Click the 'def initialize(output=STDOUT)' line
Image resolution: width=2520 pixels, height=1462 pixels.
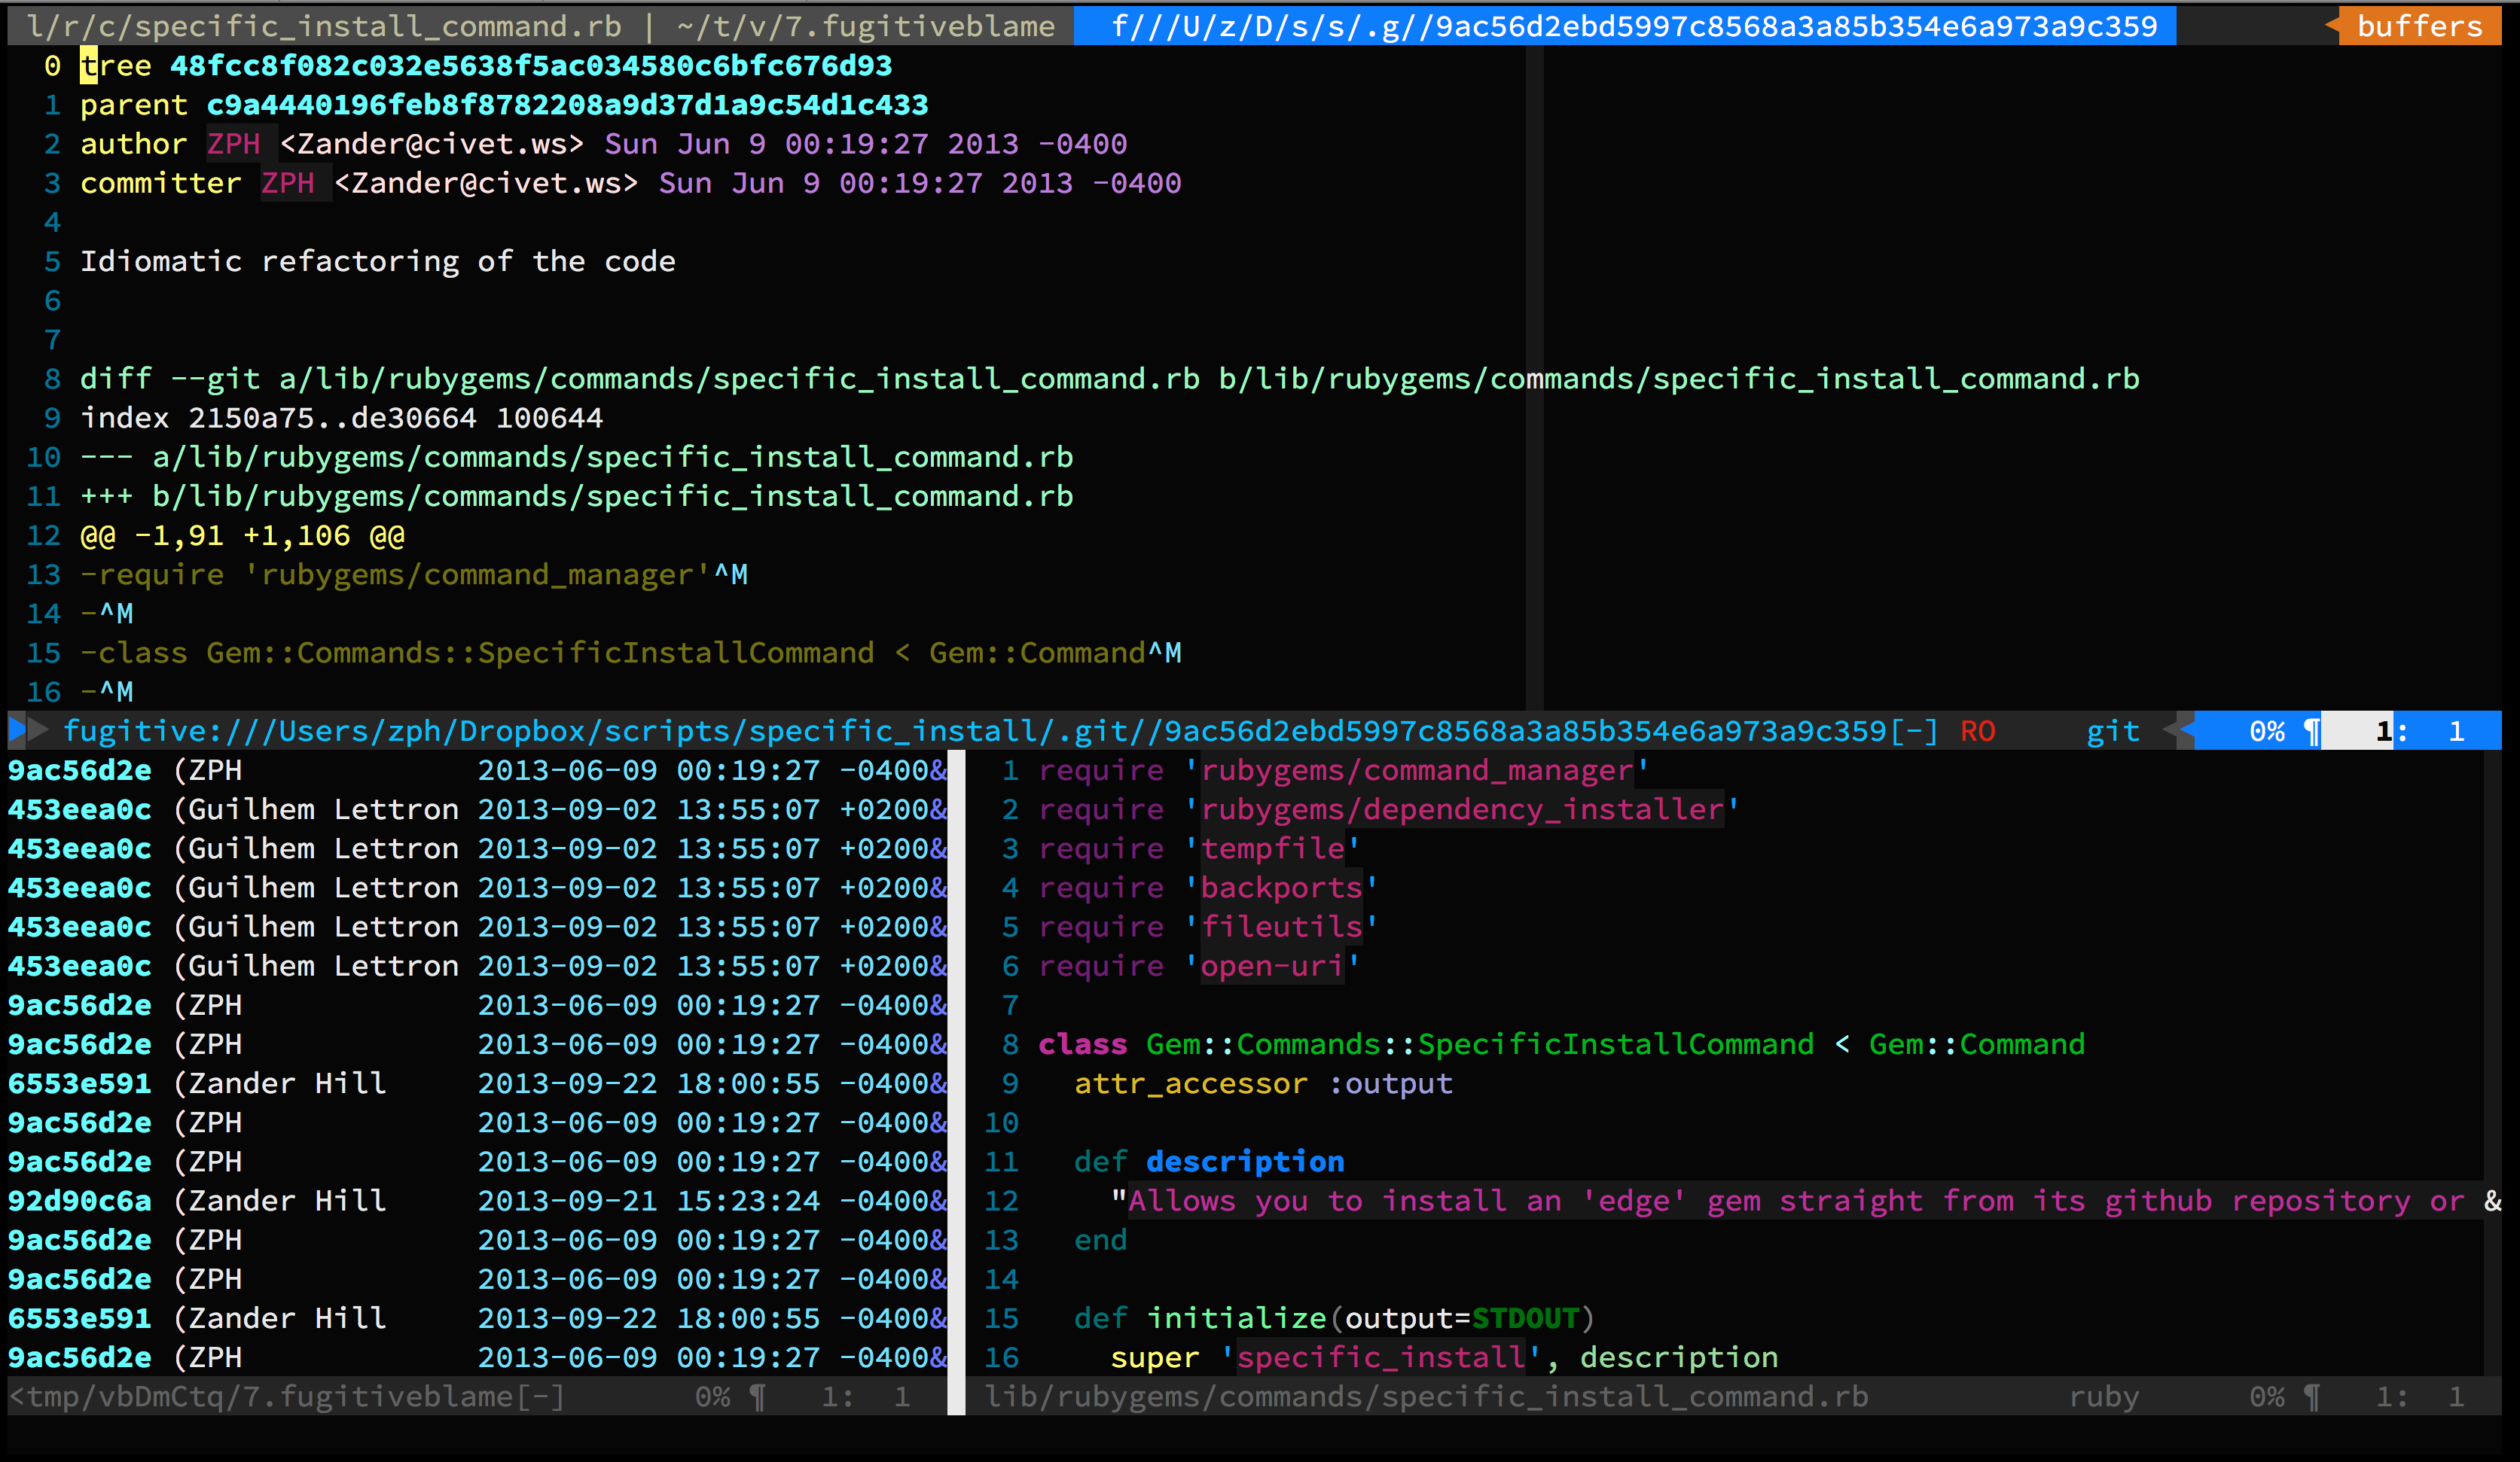pos(1335,1319)
